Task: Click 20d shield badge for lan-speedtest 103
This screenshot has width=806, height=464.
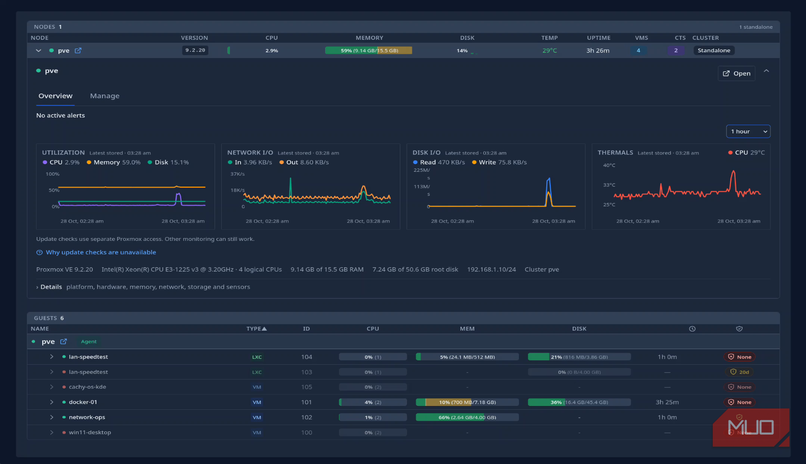Action: 740,372
